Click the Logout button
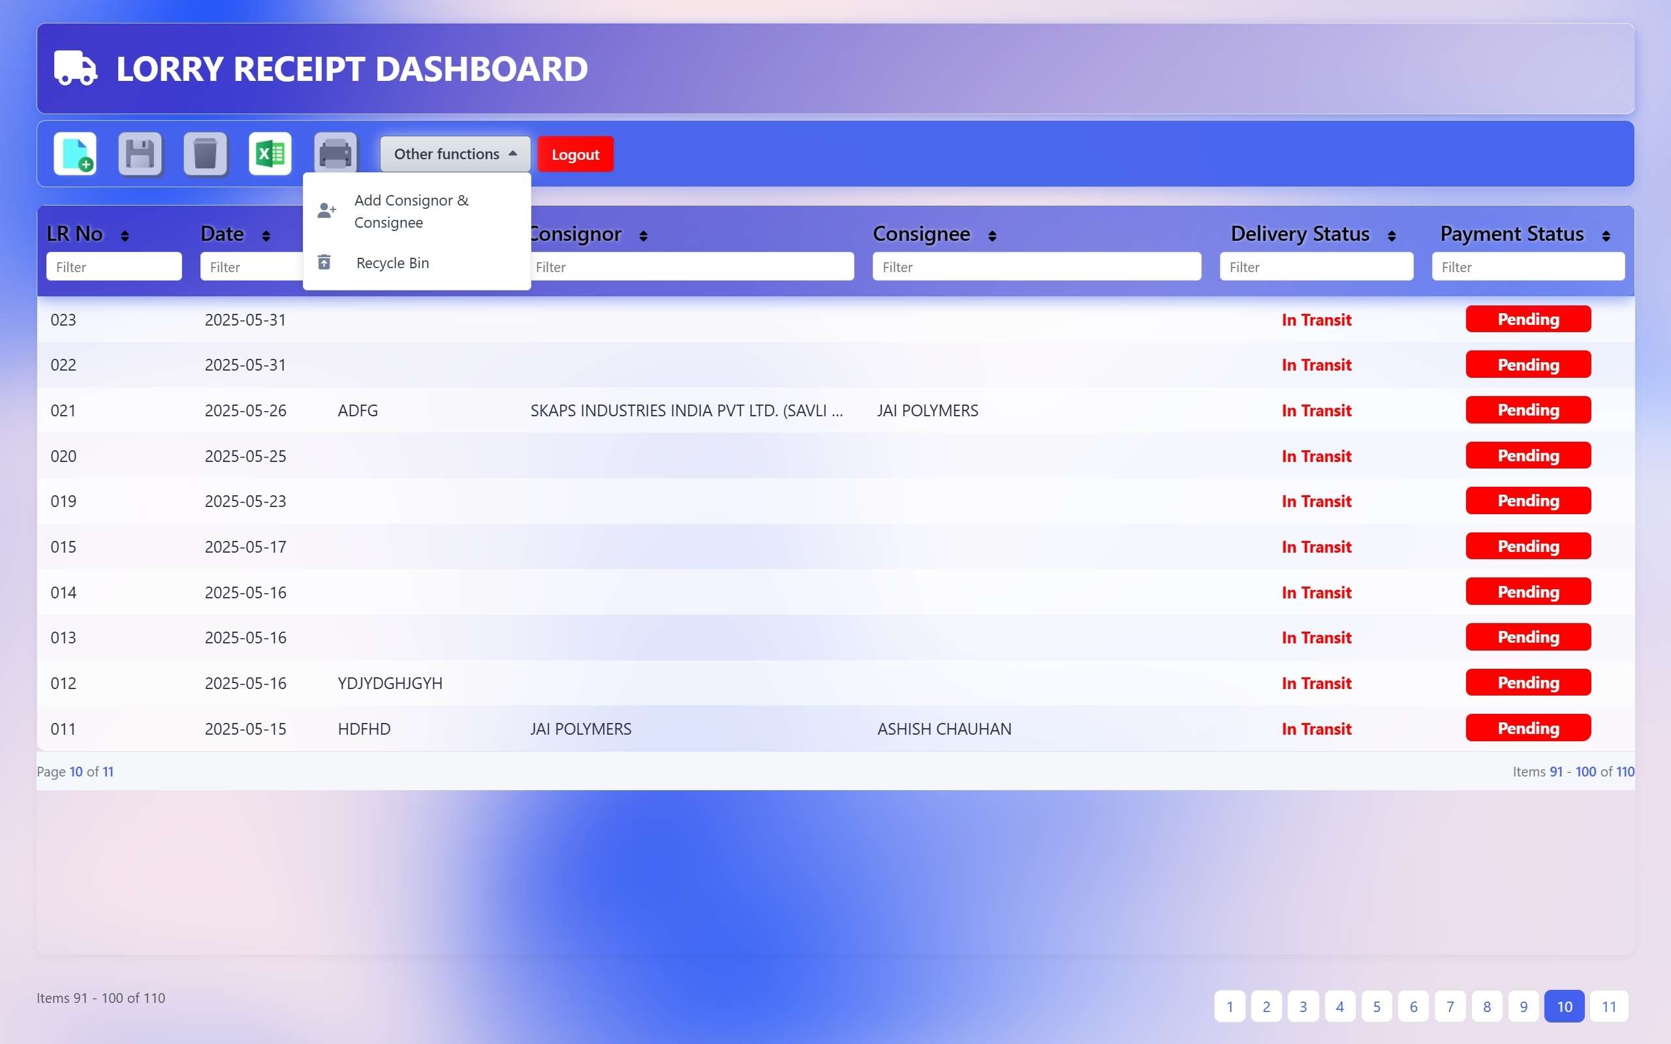Image resolution: width=1671 pixels, height=1044 pixels. coord(574,153)
